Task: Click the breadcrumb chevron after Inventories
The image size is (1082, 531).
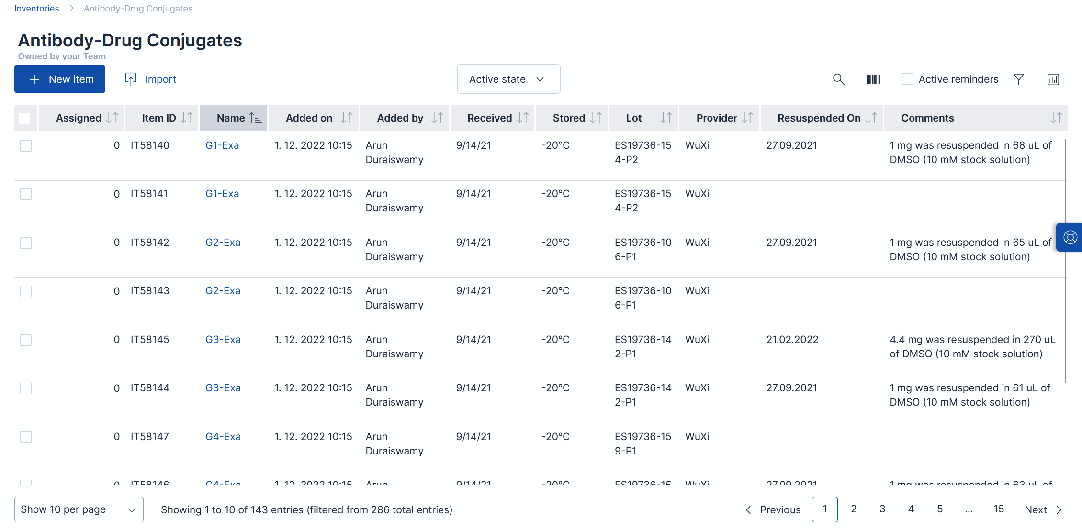Action: pos(71,9)
